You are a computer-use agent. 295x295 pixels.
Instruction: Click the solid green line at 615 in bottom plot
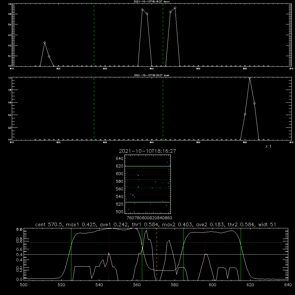[x=241, y=254]
